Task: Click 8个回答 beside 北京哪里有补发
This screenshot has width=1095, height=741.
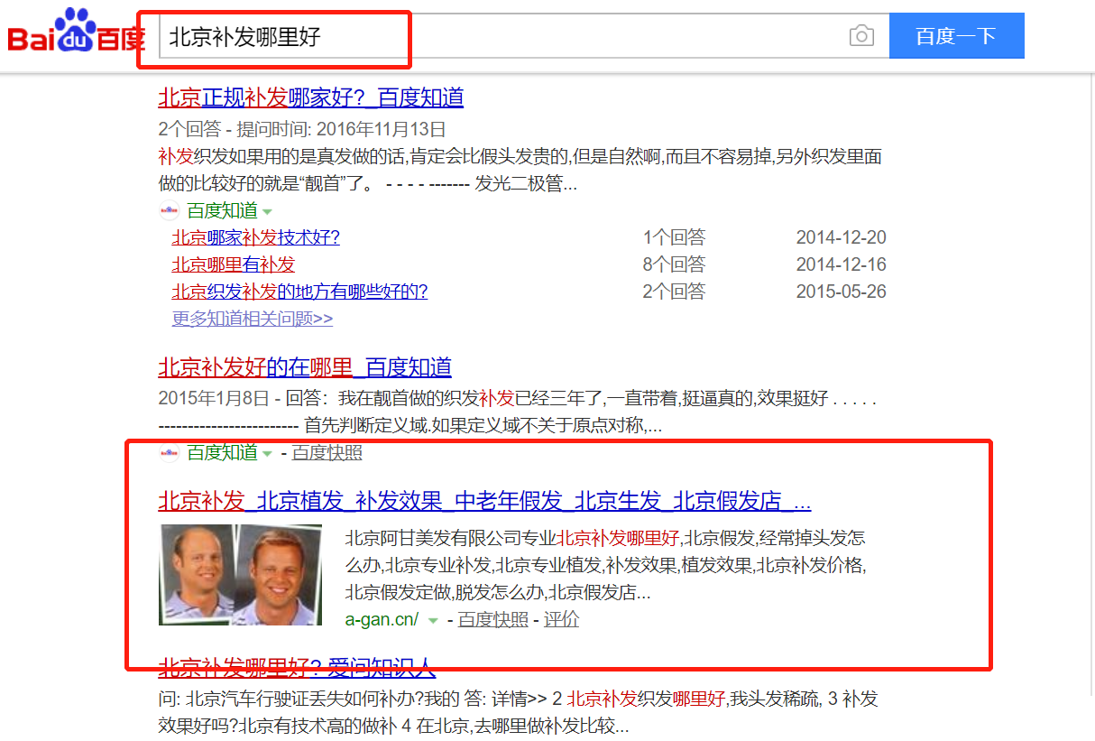Action: [x=674, y=264]
